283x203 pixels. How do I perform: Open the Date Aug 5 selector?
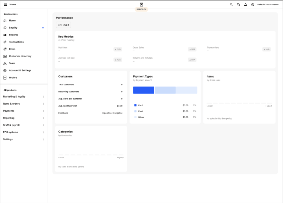coord(63,25)
